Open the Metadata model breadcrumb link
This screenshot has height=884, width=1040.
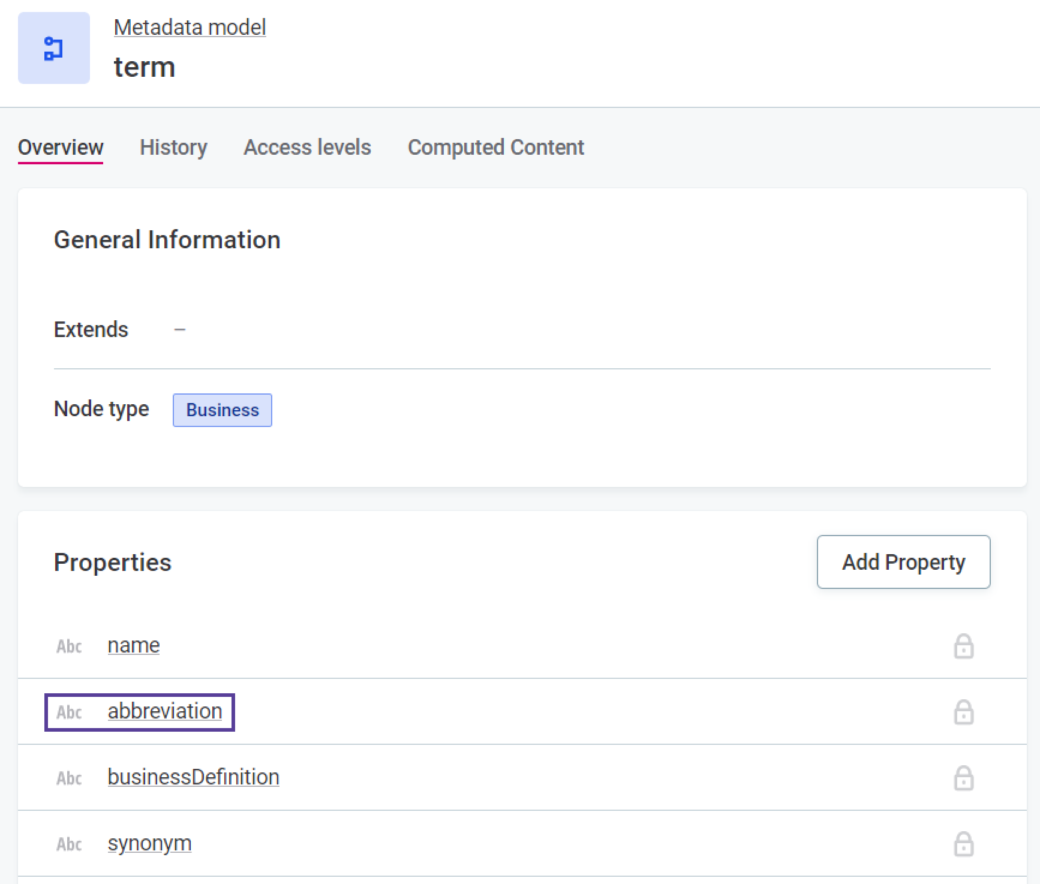pos(190,26)
